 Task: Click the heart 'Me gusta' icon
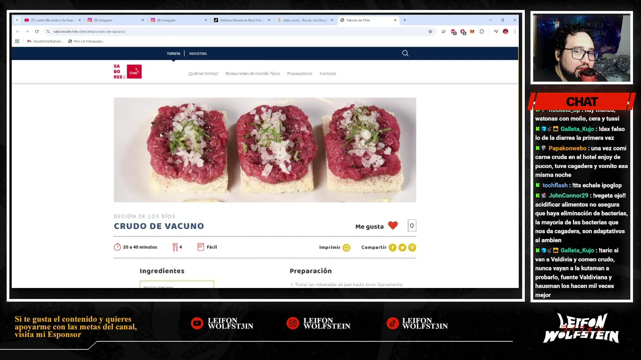pos(393,226)
